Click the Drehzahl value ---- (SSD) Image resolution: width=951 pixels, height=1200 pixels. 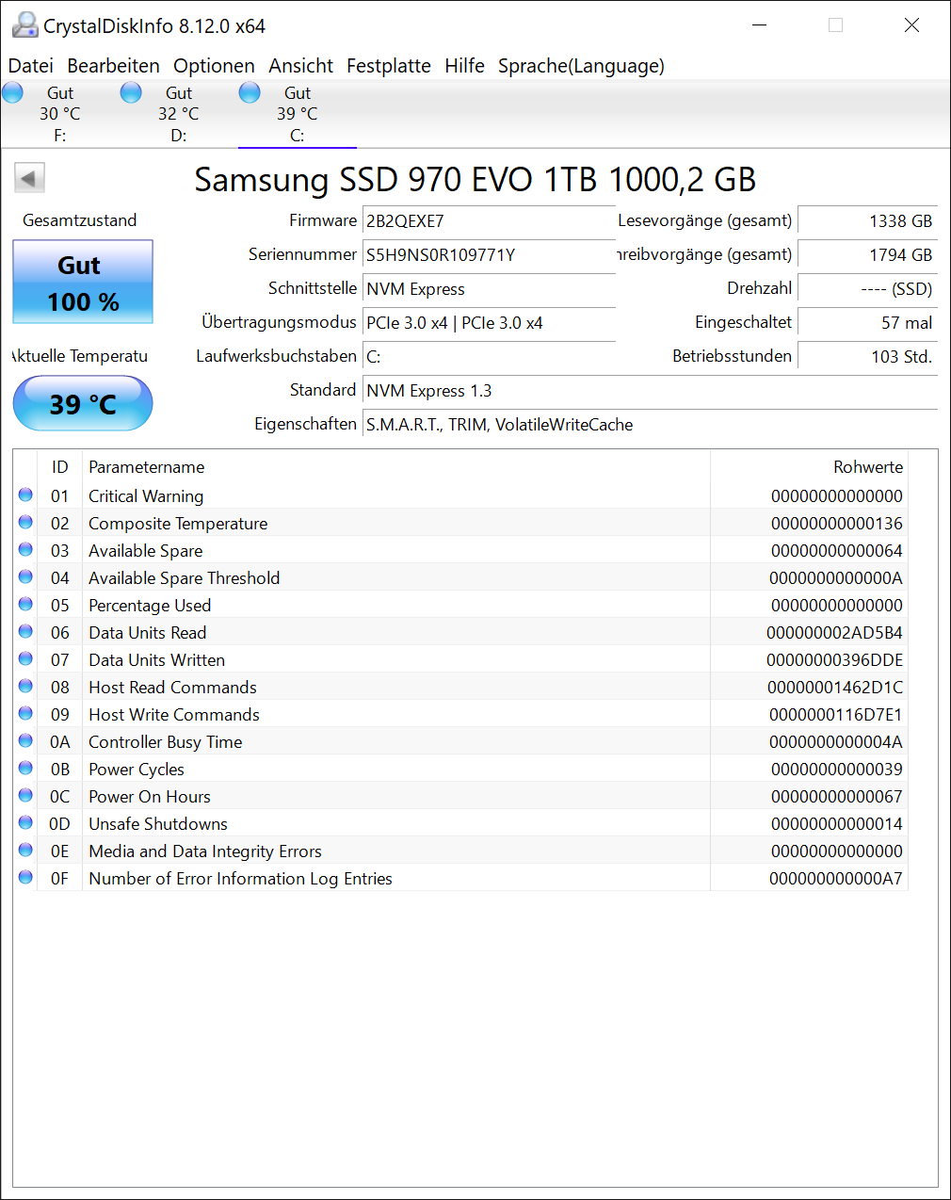pos(867,289)
